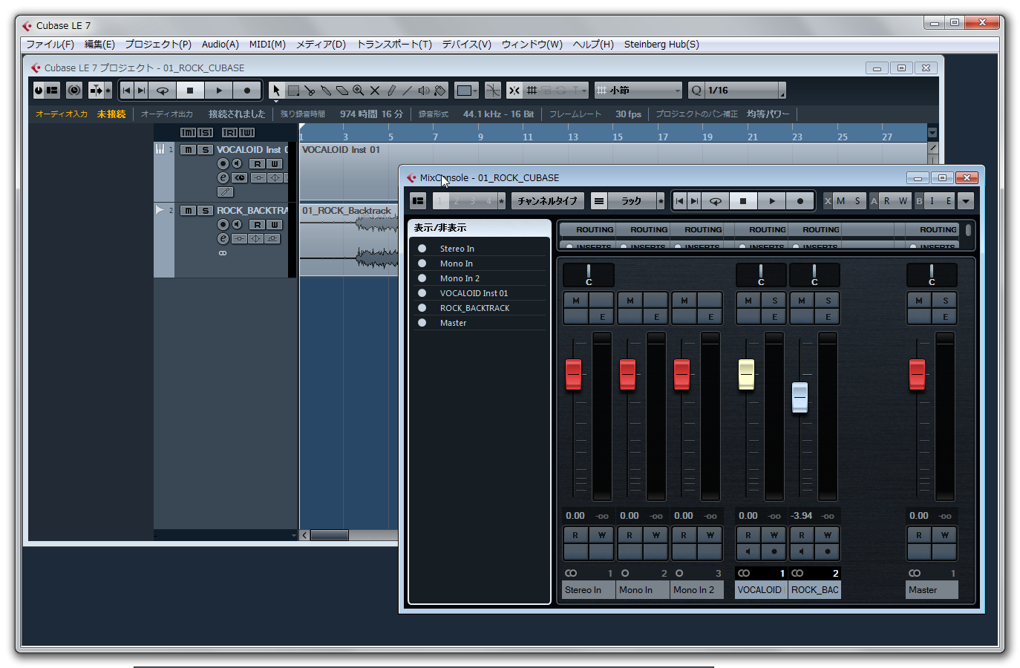Toggle Stereo In visibility dot
Image resolution: width=1020 pixels, height=668 pixels.
[x=422, y=249]
